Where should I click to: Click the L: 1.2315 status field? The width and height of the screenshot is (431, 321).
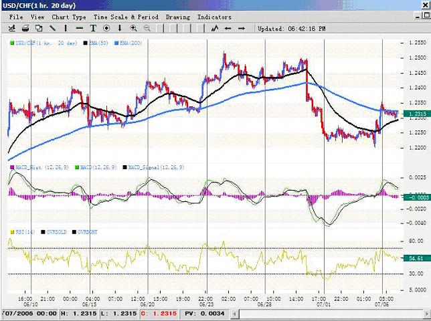click(x=118, y=314)
